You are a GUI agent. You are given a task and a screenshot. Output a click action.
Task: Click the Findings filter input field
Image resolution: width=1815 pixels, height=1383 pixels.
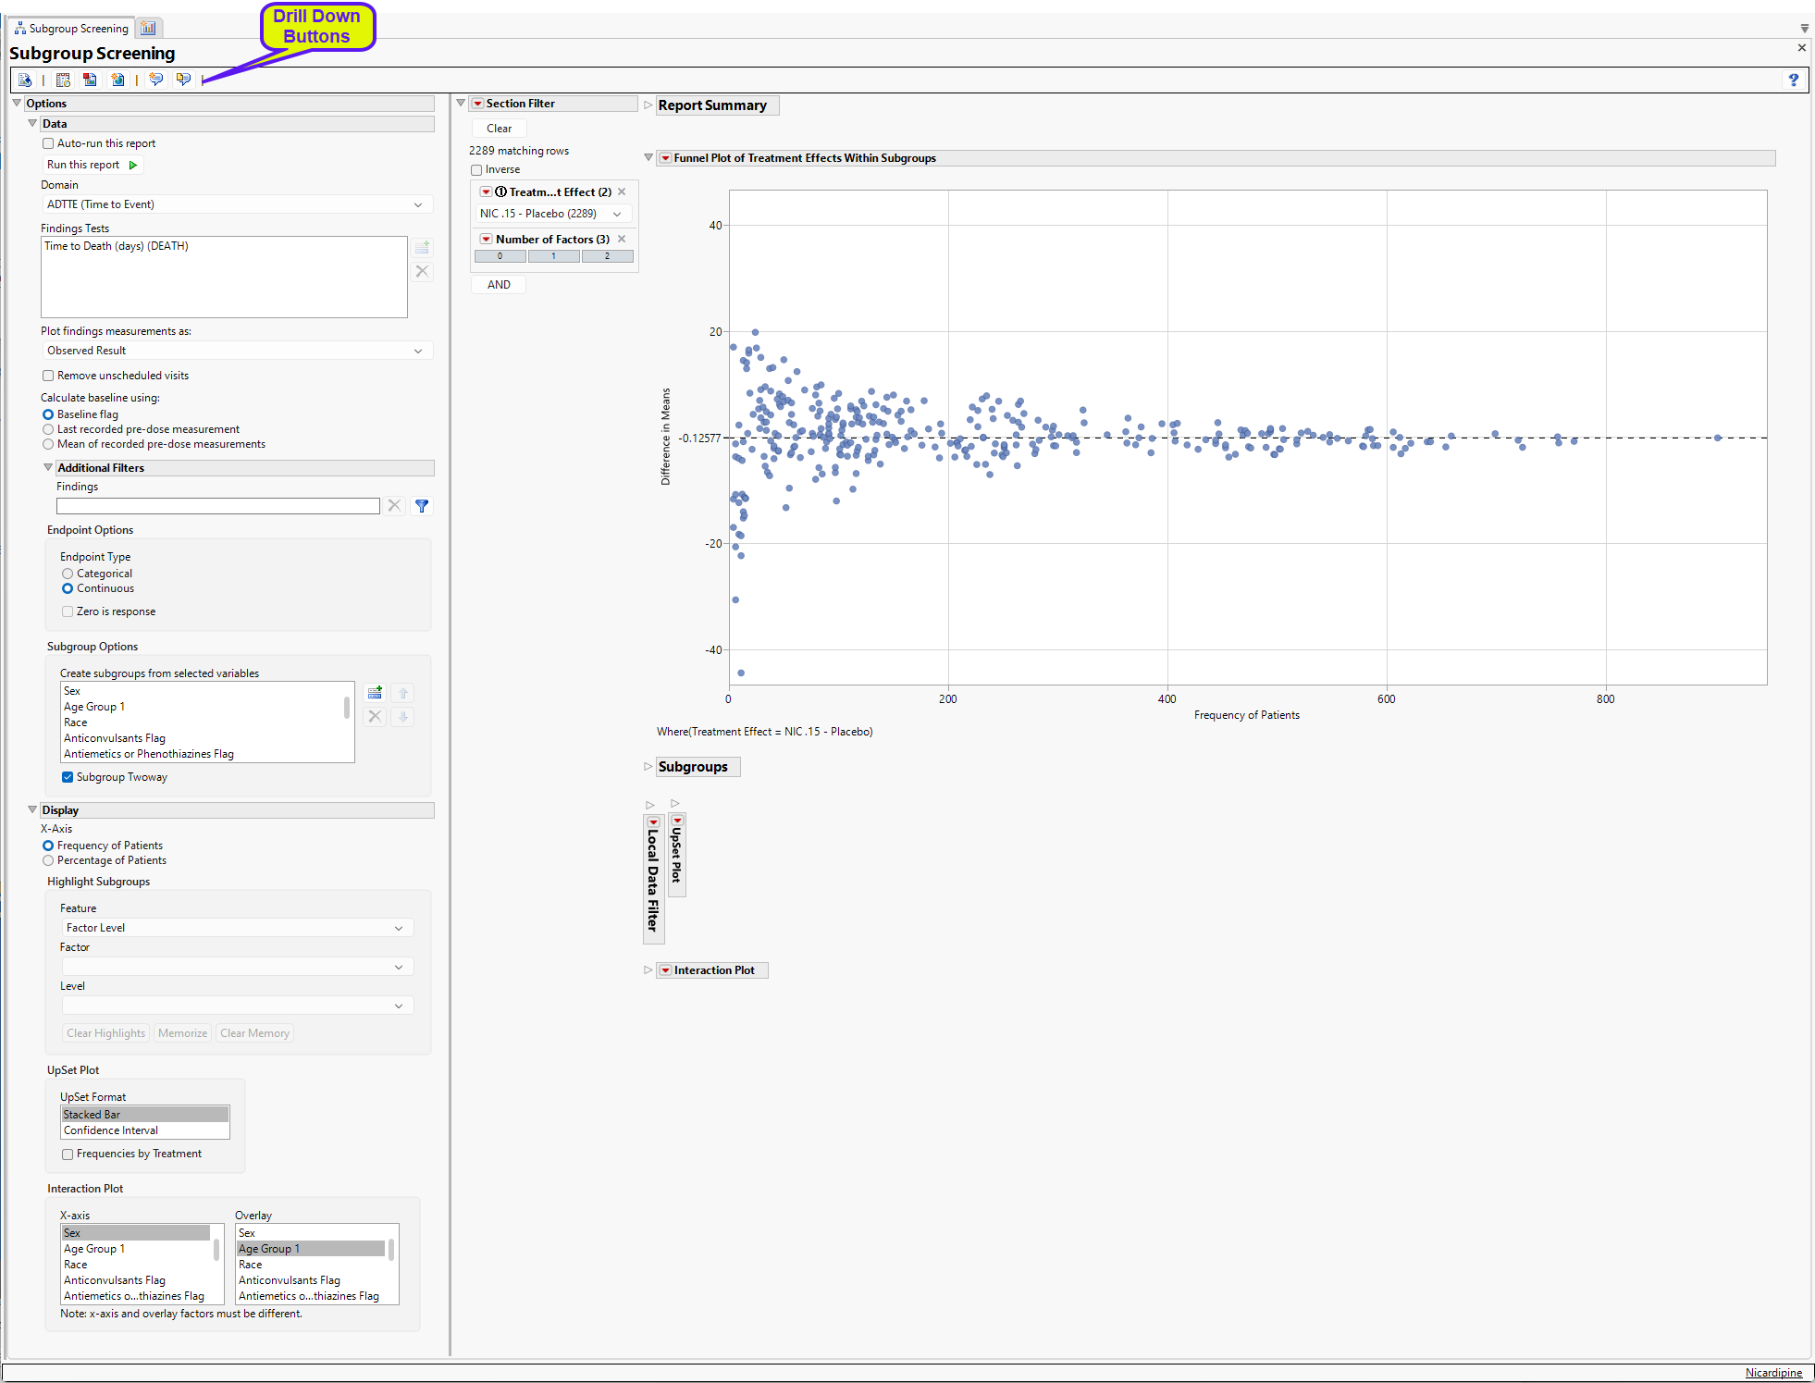217,506
